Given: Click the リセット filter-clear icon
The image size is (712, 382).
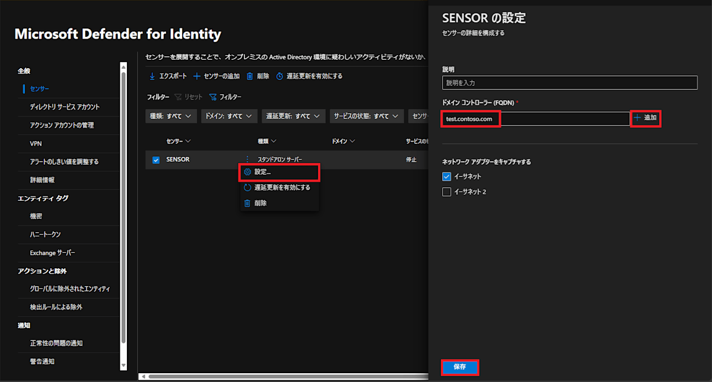Looking at the screenshot, I should tap(178, 97).
